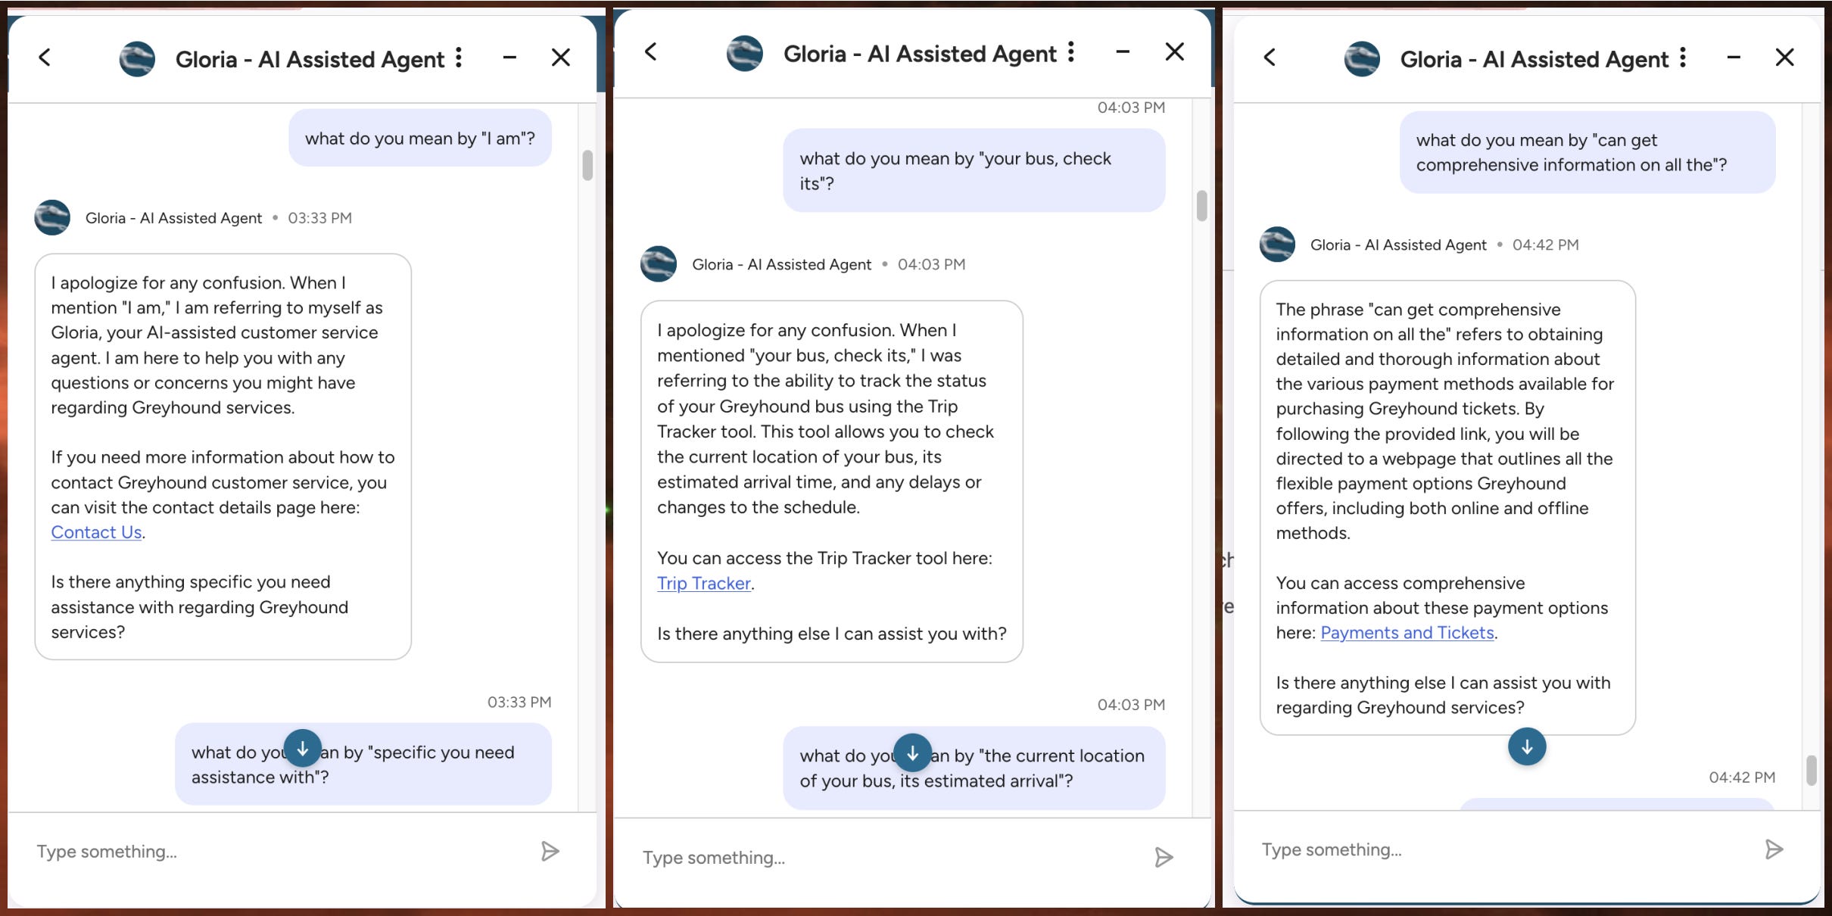Open the Trip Tracker link
The width and height of the screenshot is (1832, 916).
(x=704, y=583)
